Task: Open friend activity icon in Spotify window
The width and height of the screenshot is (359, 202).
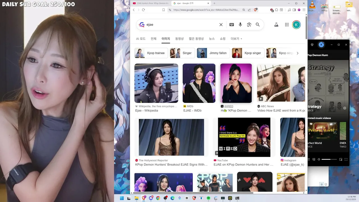Action: pyautogui.click(x=312, y=45)
